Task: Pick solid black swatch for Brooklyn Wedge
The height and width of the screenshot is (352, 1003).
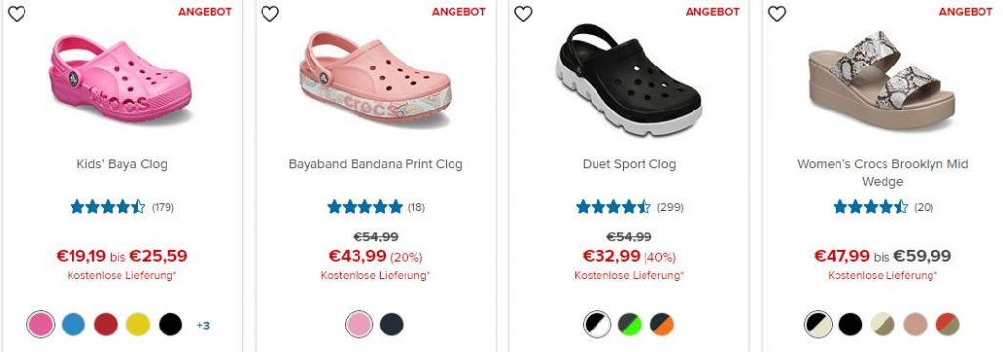Action: pyautogui.click(x=850, y=325)
